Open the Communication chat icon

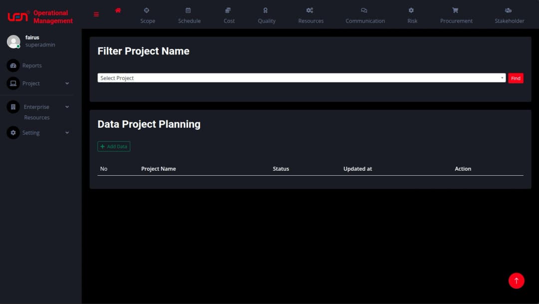[x=364, y=10]
